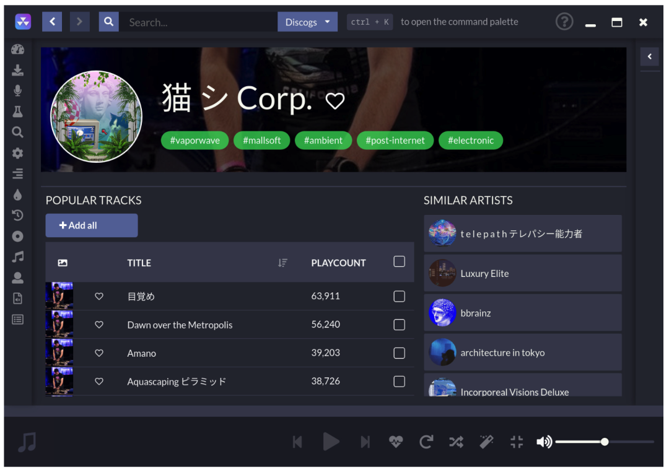The width and height of the screenshot is (669, 472).
Task: Favorite the track 目覚め
Action: [99, 296]
